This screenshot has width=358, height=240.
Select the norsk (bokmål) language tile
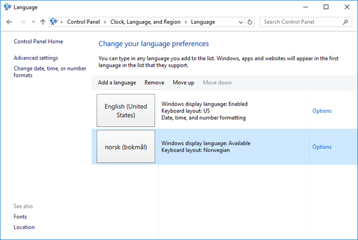click(126, 147)
